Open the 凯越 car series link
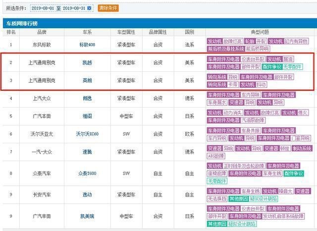 pyautogui.click(x=87, y=62)
